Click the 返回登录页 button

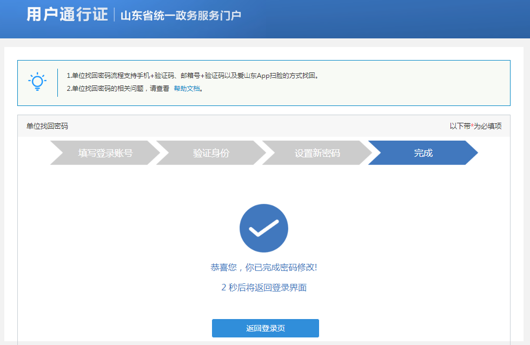(x=264, y=328)
